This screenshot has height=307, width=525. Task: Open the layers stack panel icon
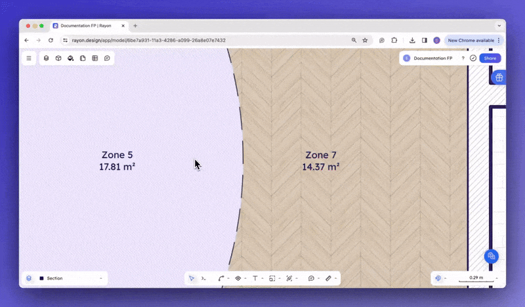46,58
